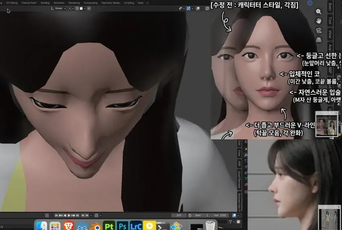342x230 pixels.
Task: Toggle gizmo visibility button in header
Action: tap(188, 8)
